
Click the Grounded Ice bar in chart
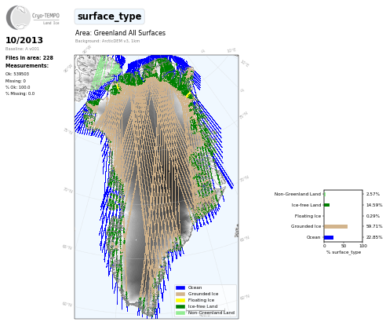(336, 226)
